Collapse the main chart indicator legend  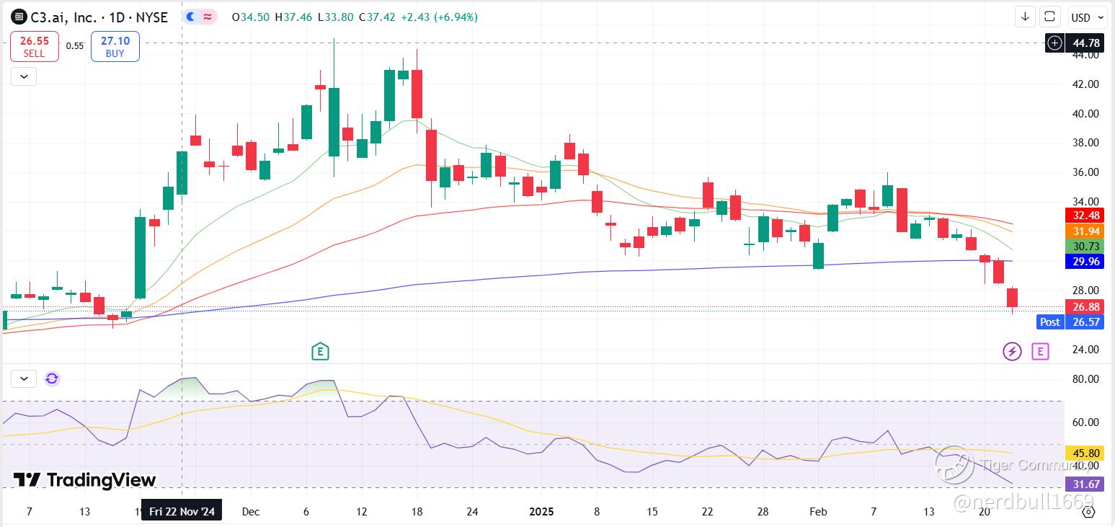coord(23,76)
